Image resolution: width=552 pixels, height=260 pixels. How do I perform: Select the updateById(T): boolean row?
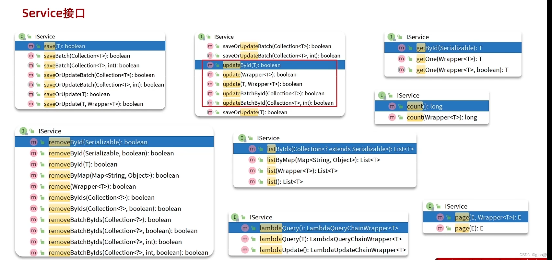(270, 65)
